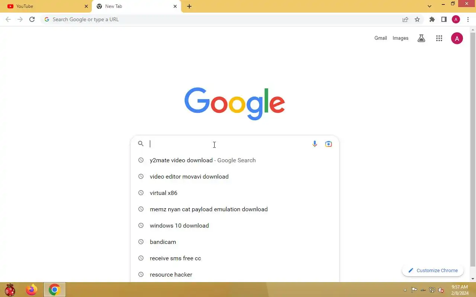Select suggestion receive sms free cc
This screenshot has height=297, width=476.
tap(235, 258)
